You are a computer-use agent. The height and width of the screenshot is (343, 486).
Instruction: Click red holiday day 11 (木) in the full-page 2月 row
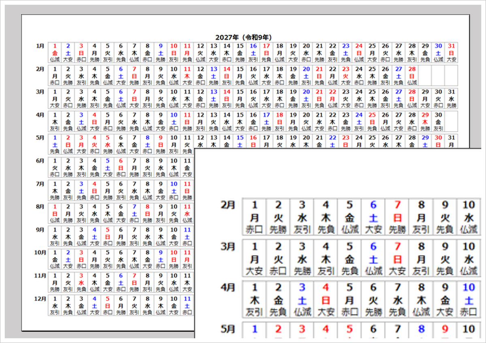coord(187,76)
